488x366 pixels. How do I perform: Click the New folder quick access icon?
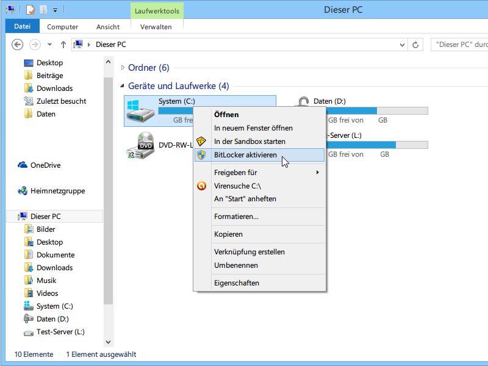click(43, 10)
